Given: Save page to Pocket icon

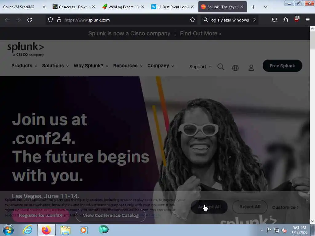Looking at the screenshot, I should pyautogui.click(x=274, y=20).
